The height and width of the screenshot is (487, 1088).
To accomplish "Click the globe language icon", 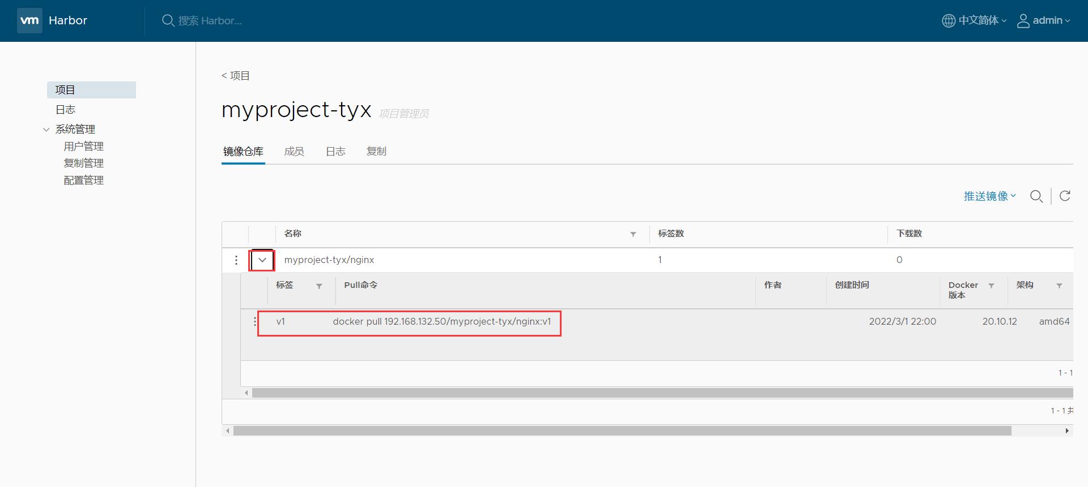I will (x=948, y=21).
